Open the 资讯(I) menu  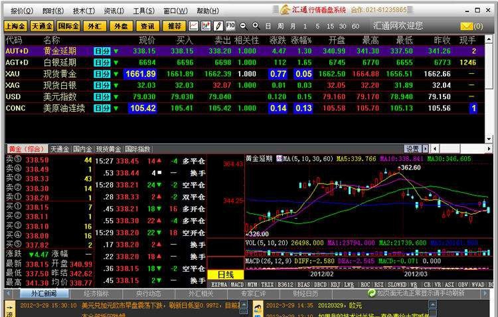click(114, 11)
